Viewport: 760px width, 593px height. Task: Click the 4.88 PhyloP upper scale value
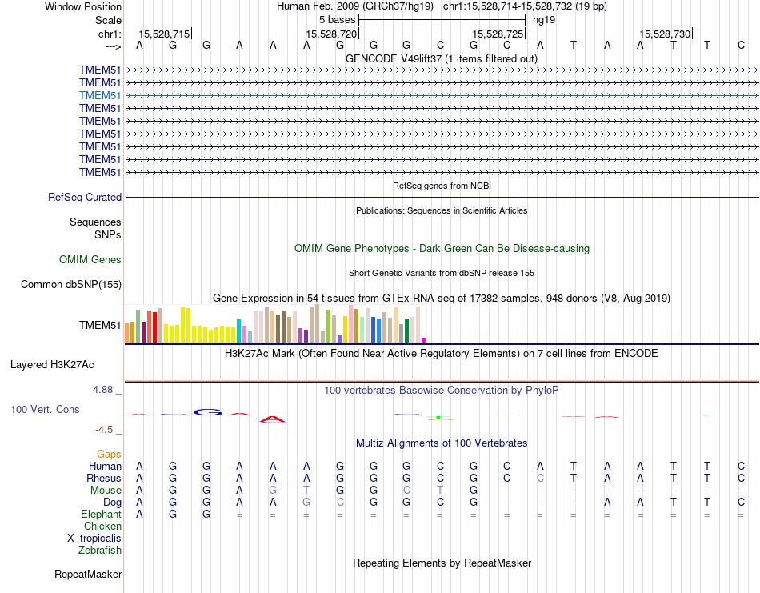(102, 390)
